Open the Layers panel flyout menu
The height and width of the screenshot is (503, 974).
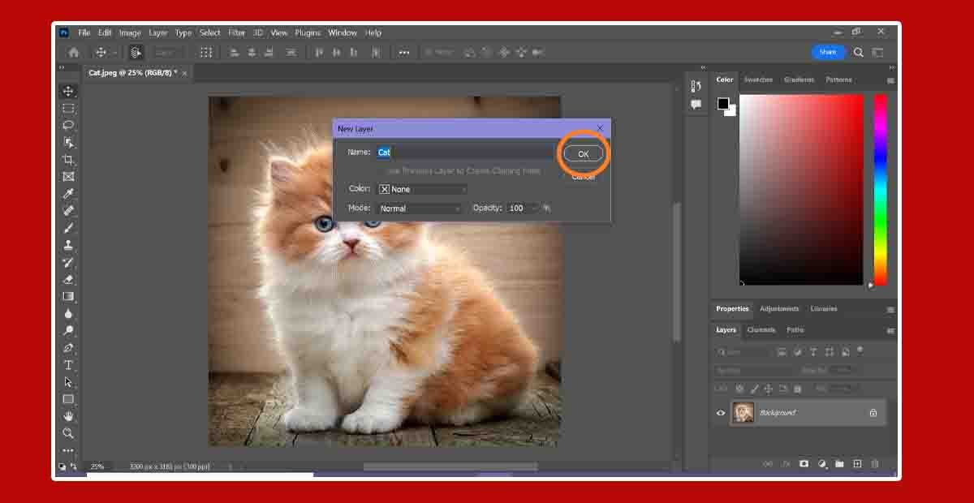point(890,330)
